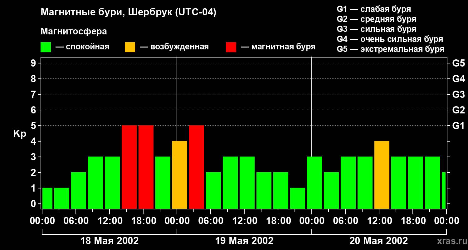This screenshot has width=468, height=250.
Task: Click the green Kp 2 bar at 06:00 on 19 May
Action: pyautogui.click(x=213, y=190)
